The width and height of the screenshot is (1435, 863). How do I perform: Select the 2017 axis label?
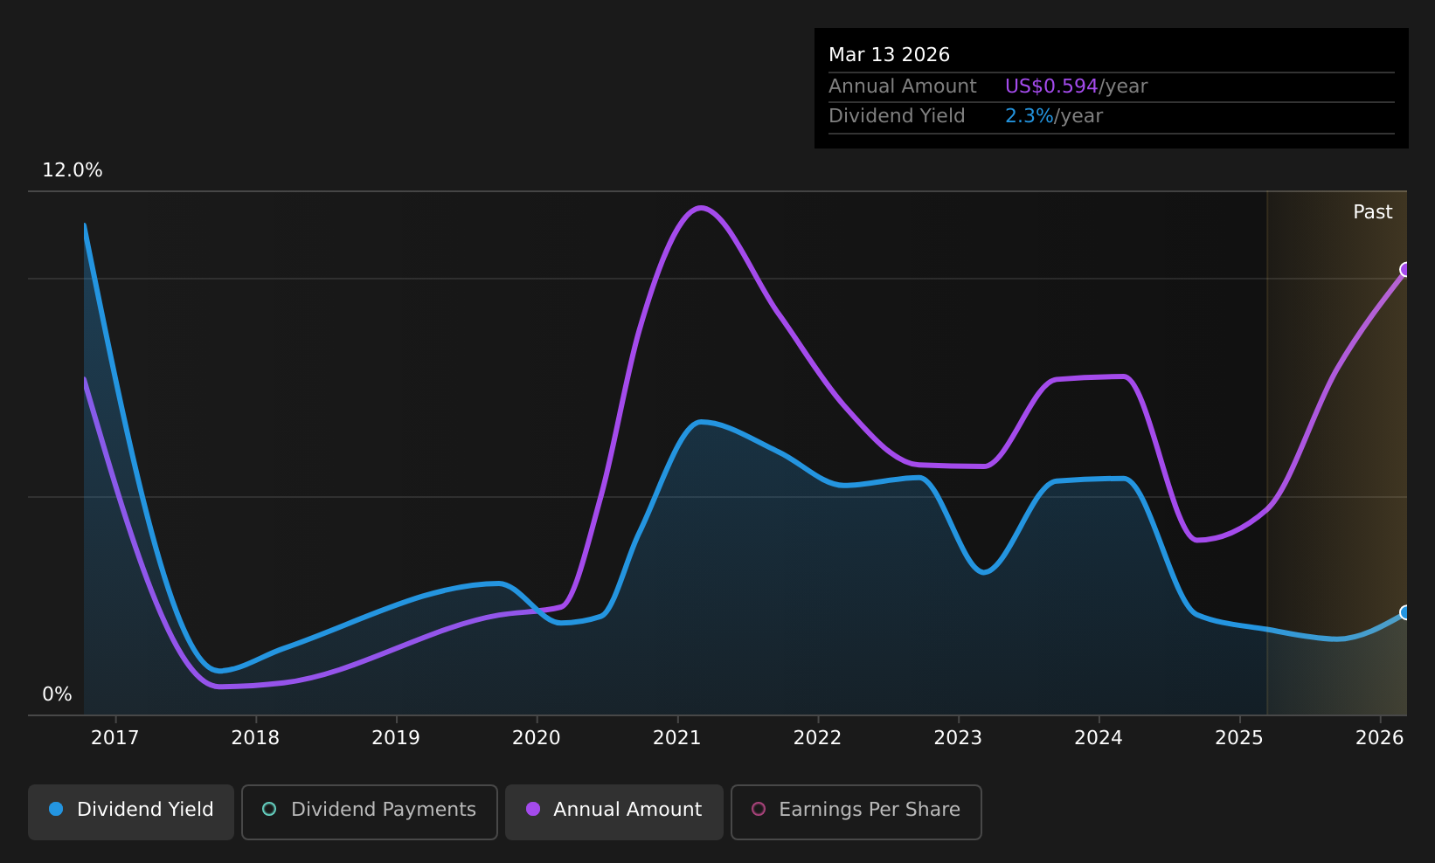pos(115,738)
